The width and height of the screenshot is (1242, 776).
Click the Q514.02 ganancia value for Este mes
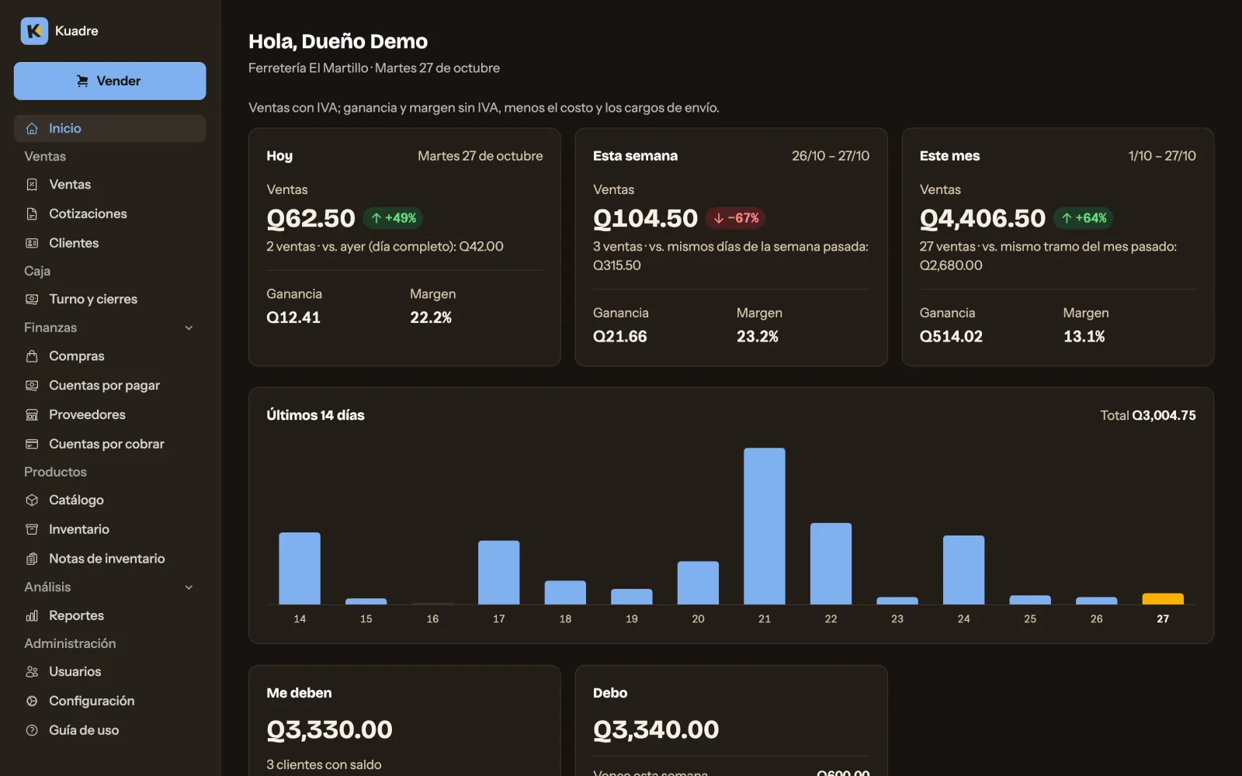pos(951,337)
